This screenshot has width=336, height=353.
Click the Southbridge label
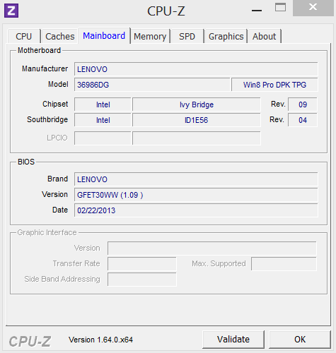click(47, 119)
